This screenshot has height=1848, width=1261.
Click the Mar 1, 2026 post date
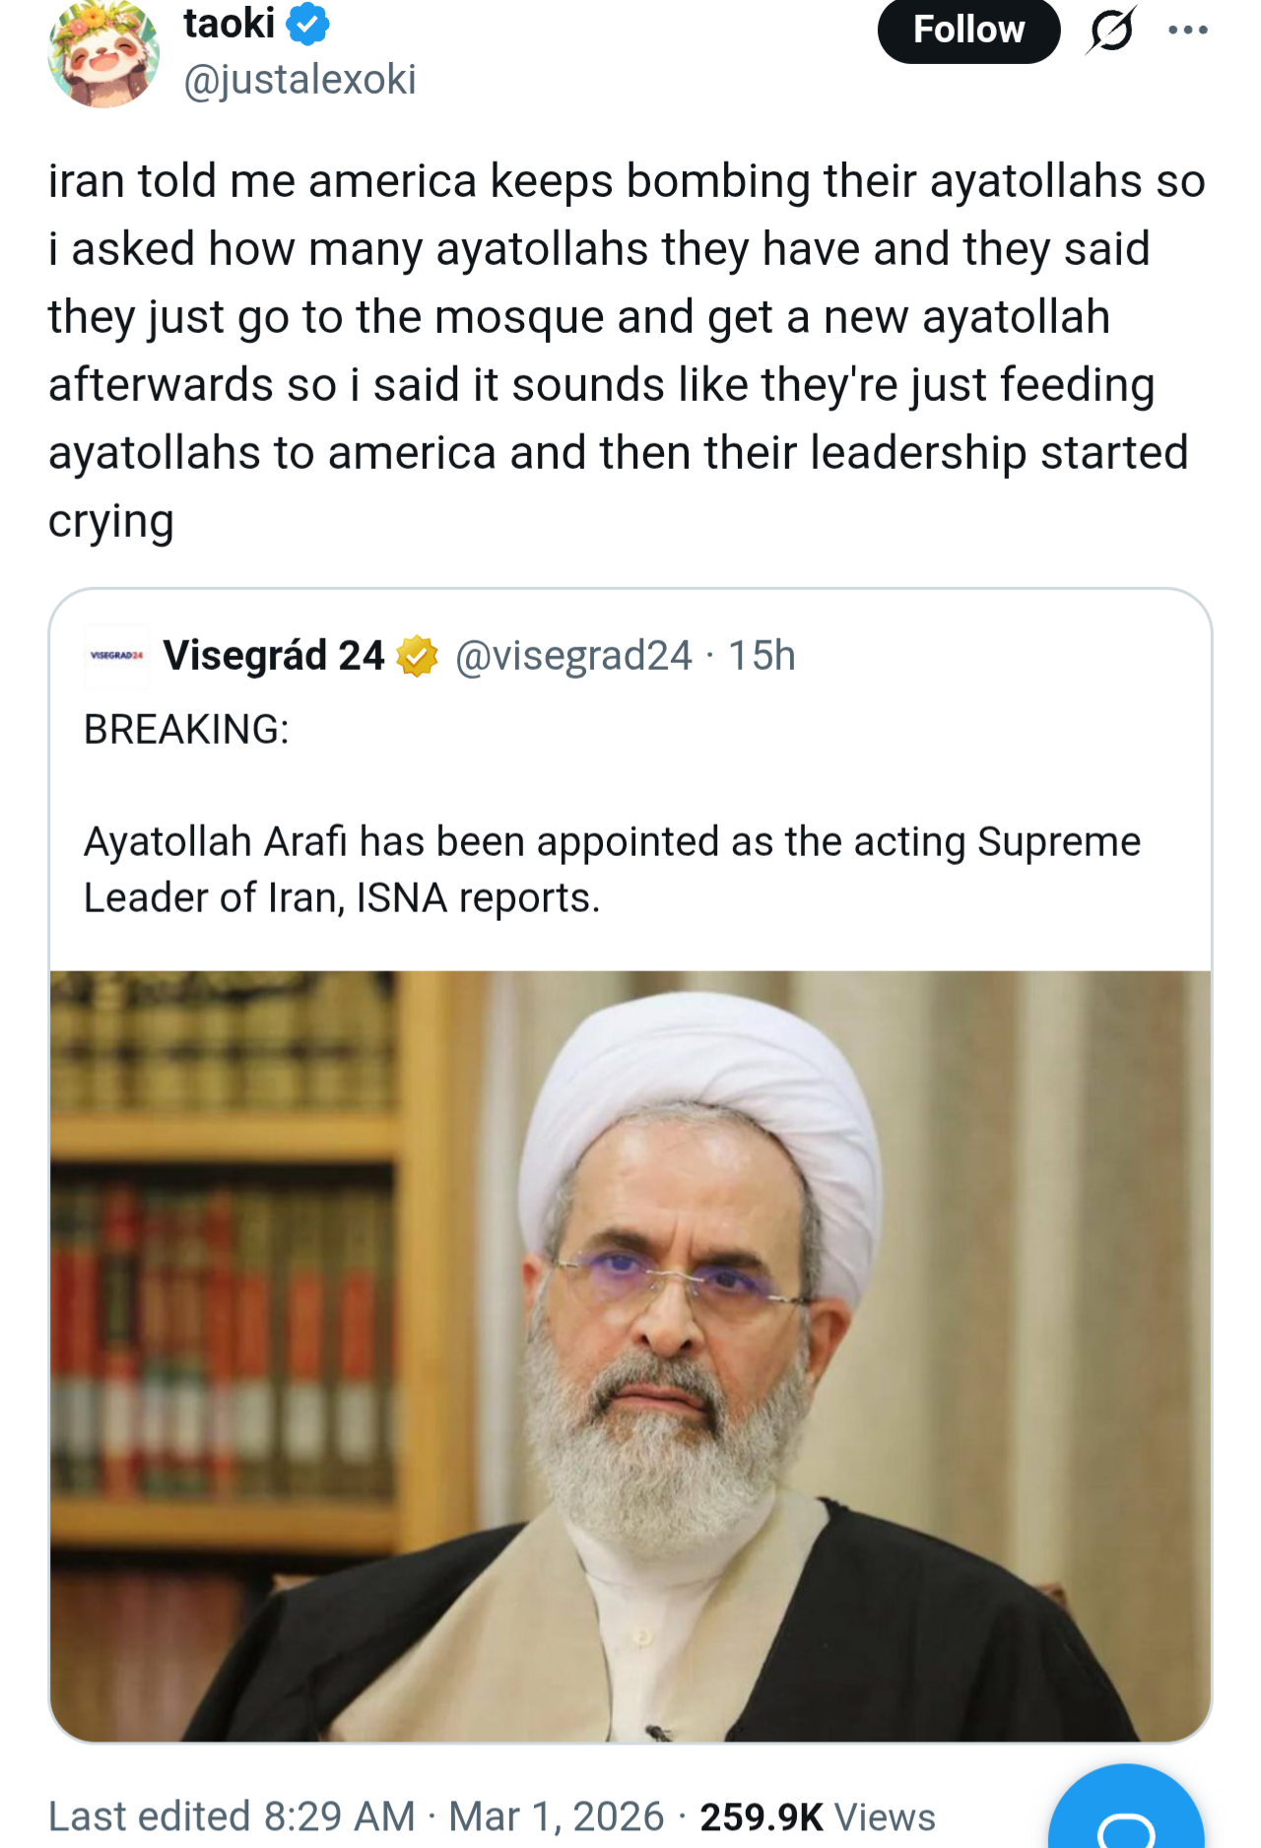[x=557, y=1815]
